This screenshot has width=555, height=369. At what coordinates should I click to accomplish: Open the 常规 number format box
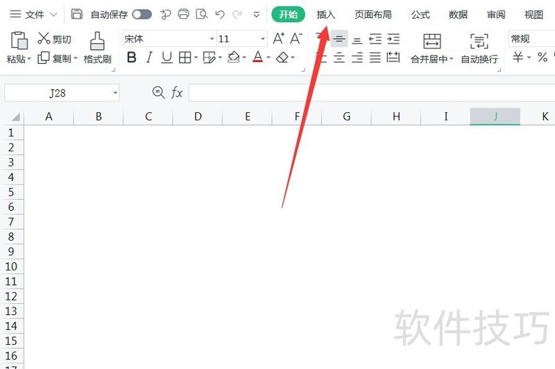point(531,39)
